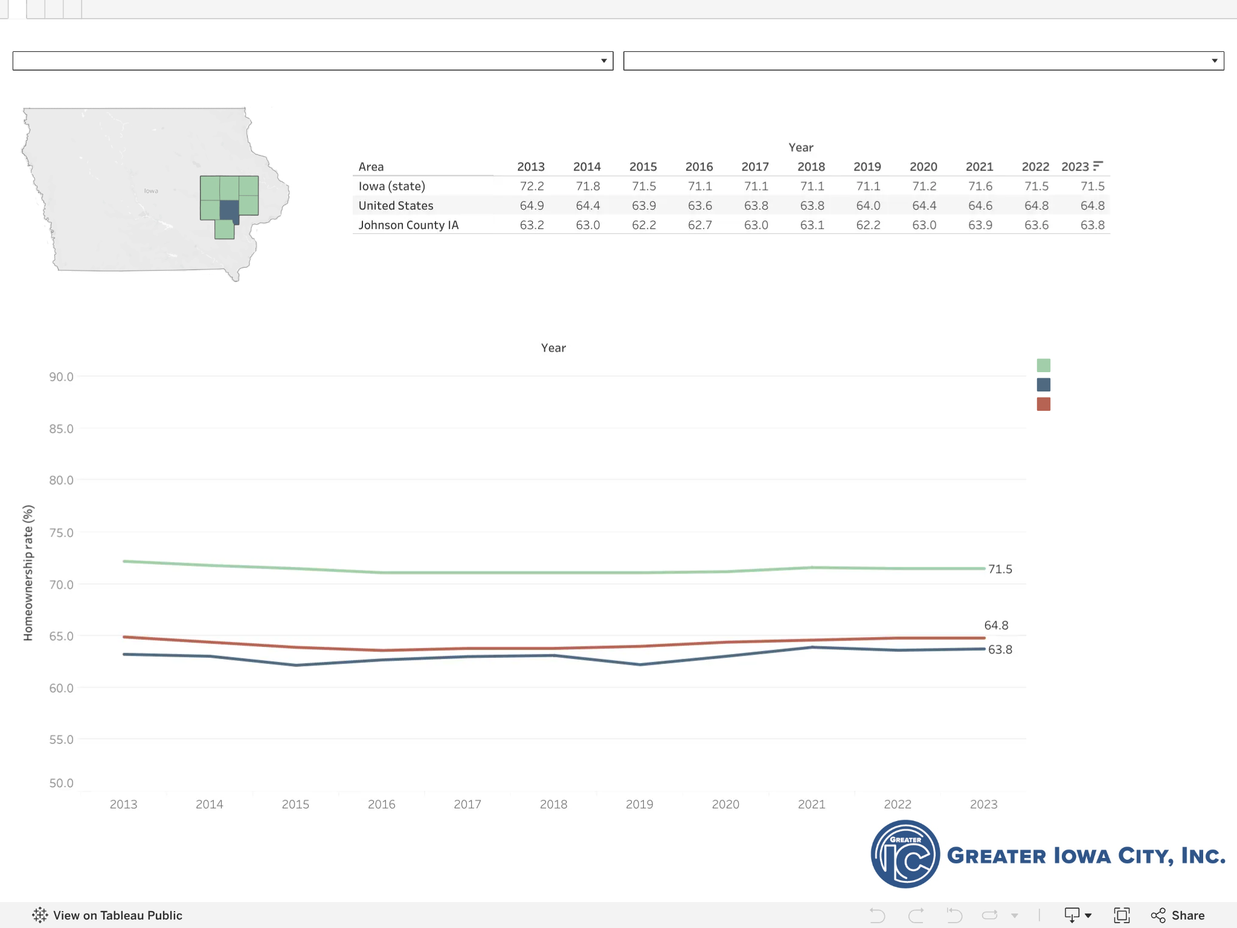
Task: Click the red legend swatch
Action: pyautogui.click(x=1044, y=404)
